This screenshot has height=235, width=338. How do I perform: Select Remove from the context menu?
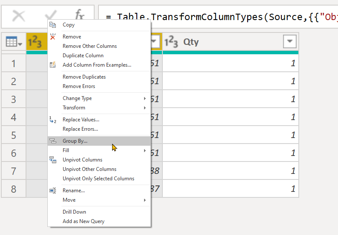pos(99,37)
